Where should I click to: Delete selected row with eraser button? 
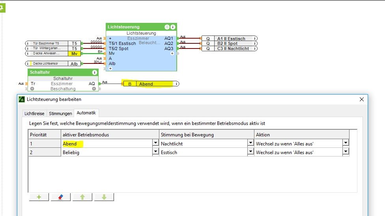click(x=61, y=197)
